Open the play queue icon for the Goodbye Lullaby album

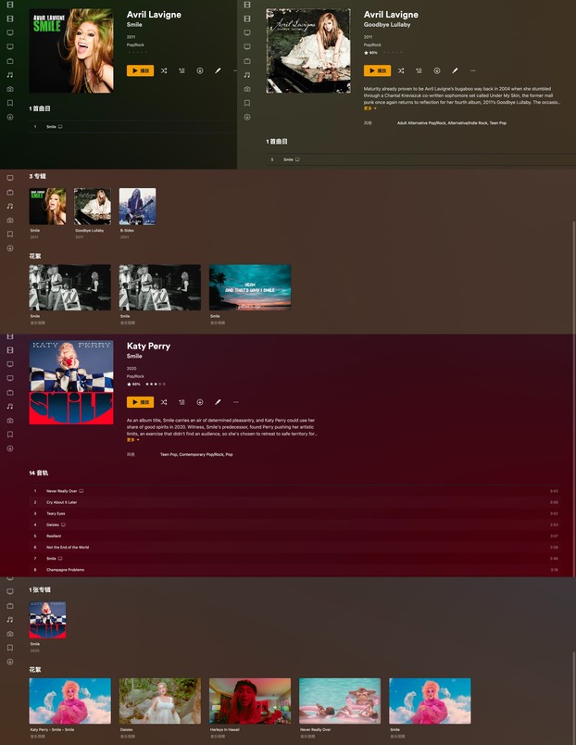point(419,70)
